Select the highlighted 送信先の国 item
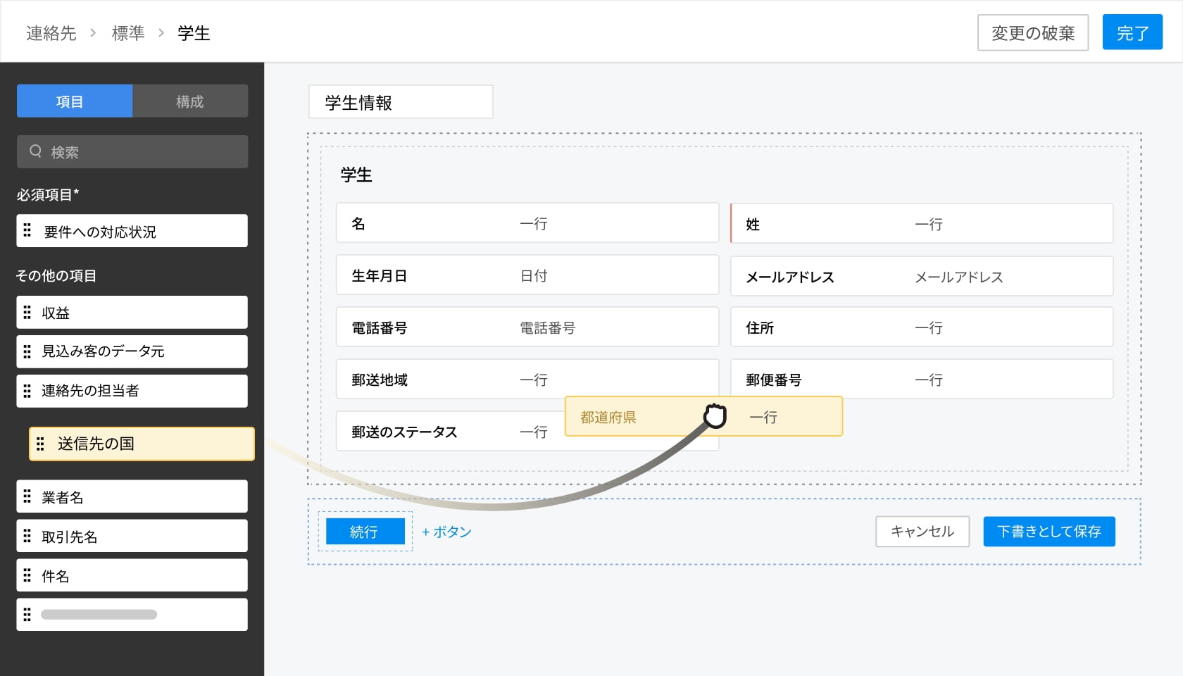 (142, 444)
